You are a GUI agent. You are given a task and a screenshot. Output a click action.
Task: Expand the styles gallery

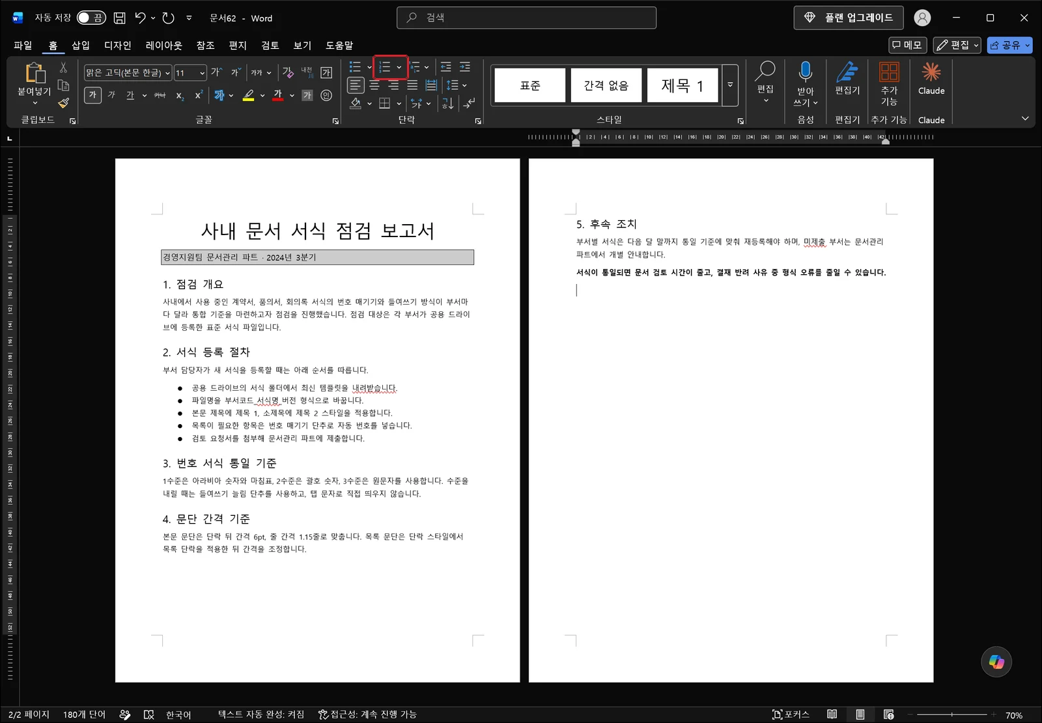click(730, 85)
